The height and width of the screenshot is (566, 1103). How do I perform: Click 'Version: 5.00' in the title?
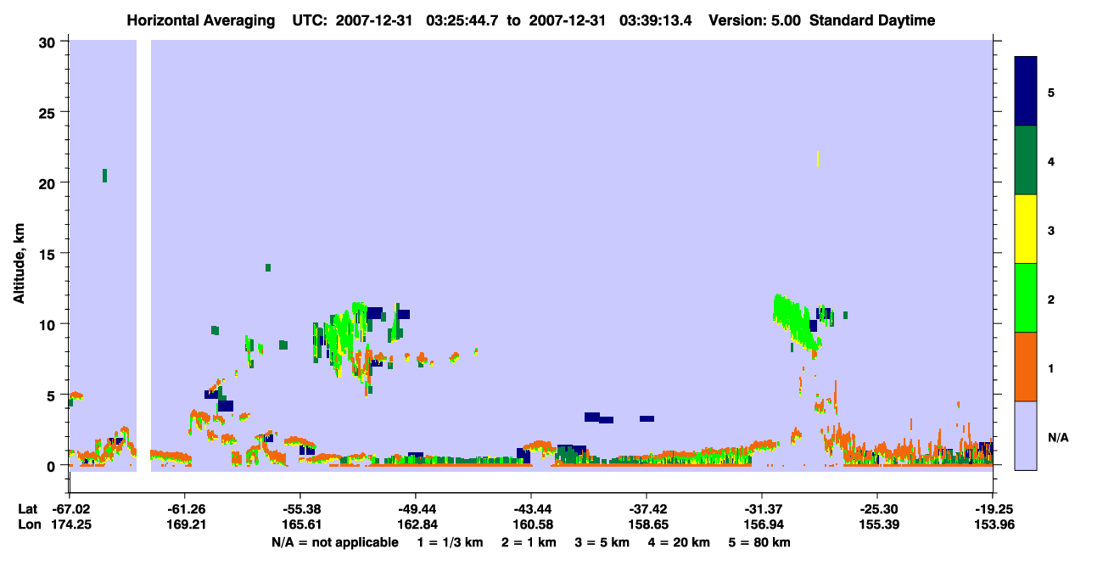click(757, 20)
